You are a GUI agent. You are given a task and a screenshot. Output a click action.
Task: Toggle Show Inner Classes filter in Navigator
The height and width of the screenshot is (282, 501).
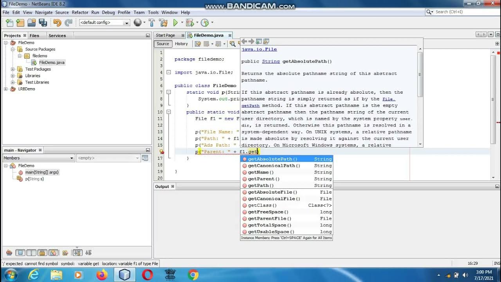(54, 253)
